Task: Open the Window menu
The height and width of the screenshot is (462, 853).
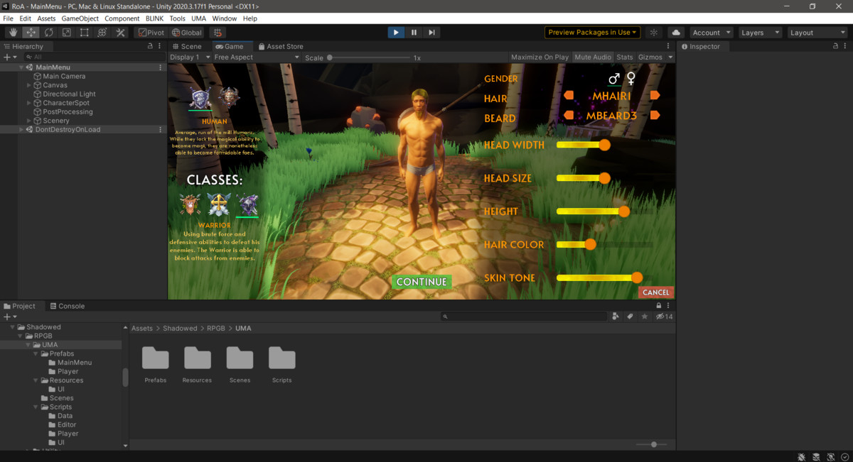Action: pos(224,18)
